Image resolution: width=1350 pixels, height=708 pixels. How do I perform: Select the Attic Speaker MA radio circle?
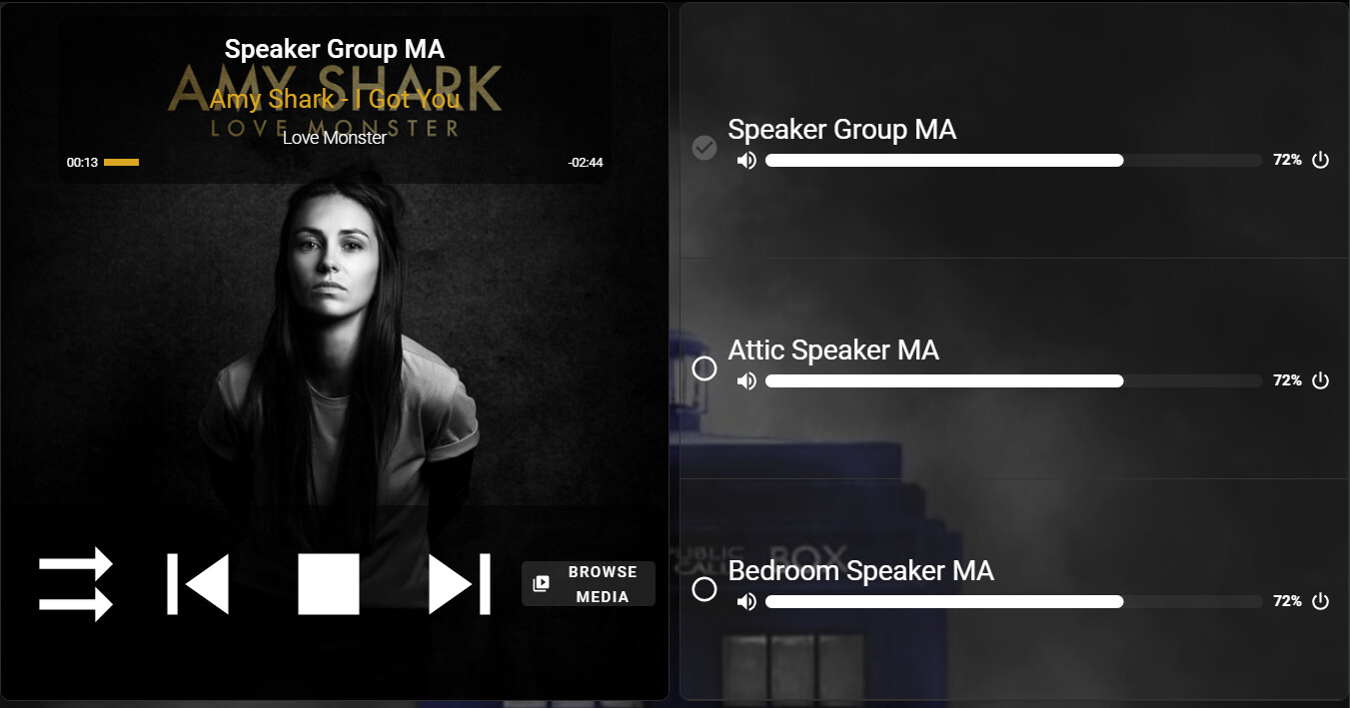(x=704, y=368)
